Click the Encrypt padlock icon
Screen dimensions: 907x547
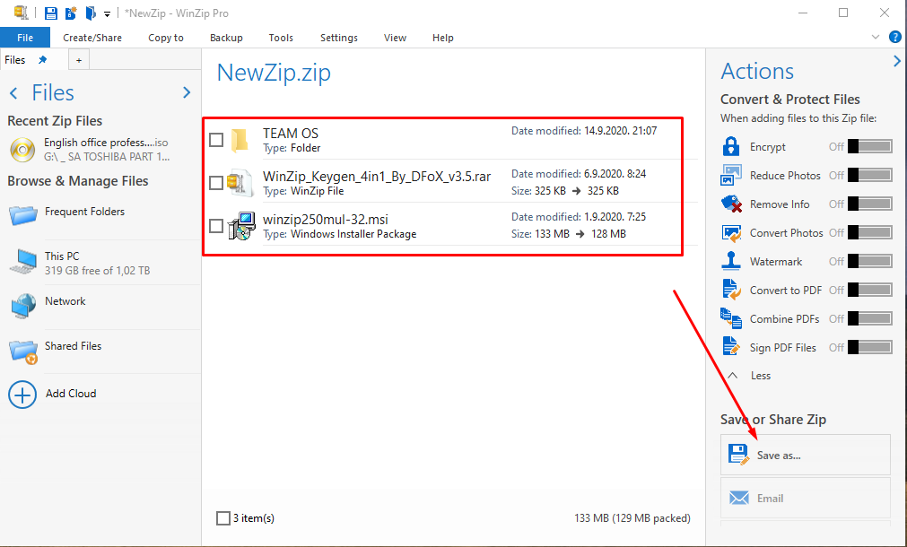pyautogui.click(x=731, y=146)
